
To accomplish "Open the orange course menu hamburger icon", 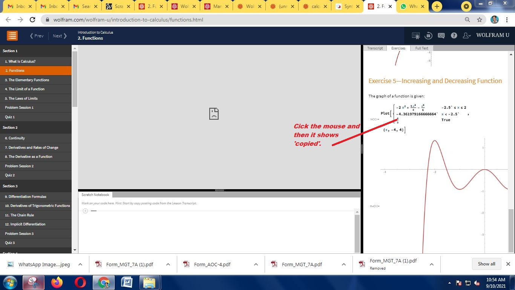I will point(12,36).
